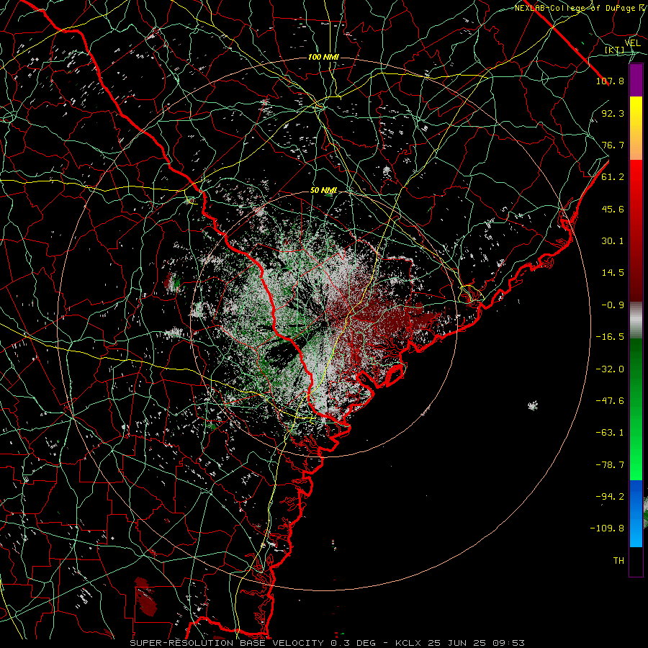Click the dark red echo patch near bottom left

[x=146, y=596]
